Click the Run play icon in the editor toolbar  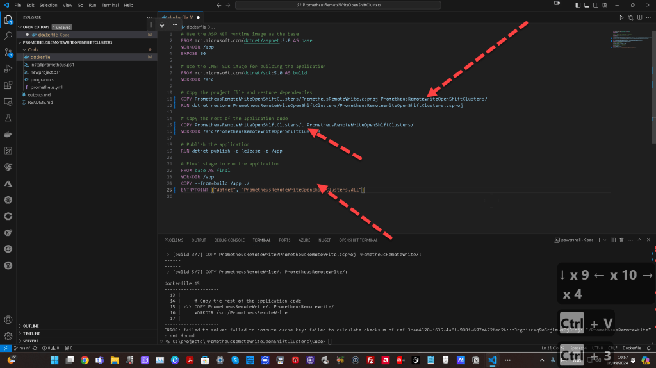click(x=621, y=17)
